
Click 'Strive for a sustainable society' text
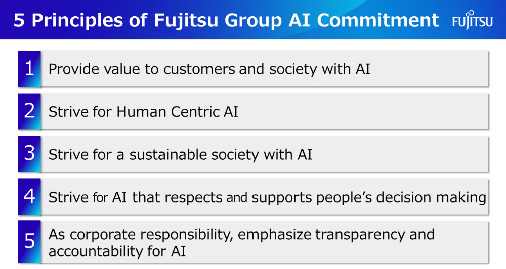point(154,155)
